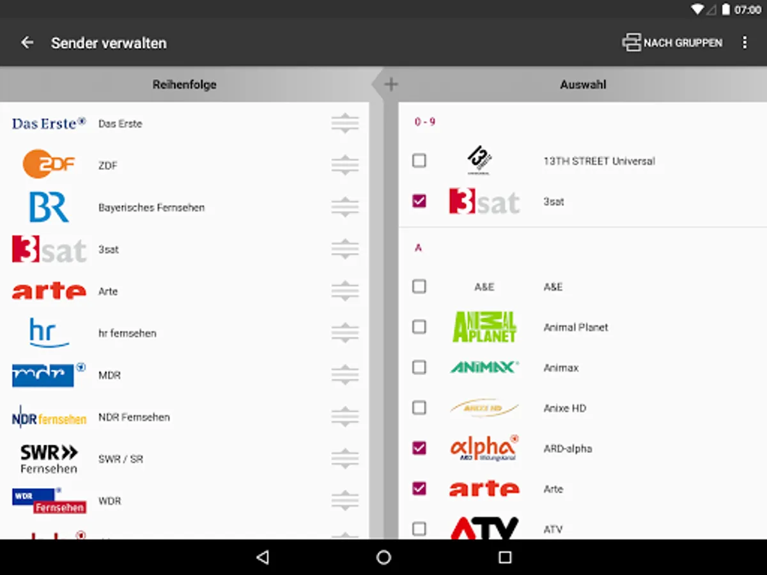The width and height of the screenshot is (767, 575).
Task: Select the Reihenfolge panel header
Action: click(185, 84)
